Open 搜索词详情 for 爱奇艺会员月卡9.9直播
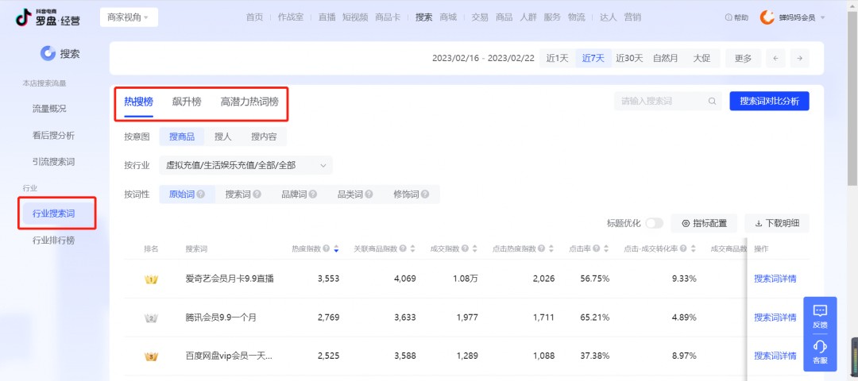858x381 pixels. point(775,279)
